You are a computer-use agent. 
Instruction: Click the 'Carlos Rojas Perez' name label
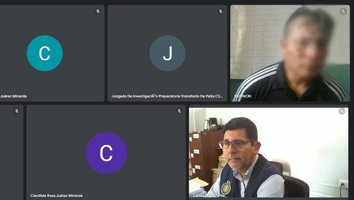click(x=209, y=196)
